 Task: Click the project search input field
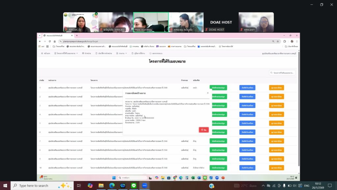point(282,73)
